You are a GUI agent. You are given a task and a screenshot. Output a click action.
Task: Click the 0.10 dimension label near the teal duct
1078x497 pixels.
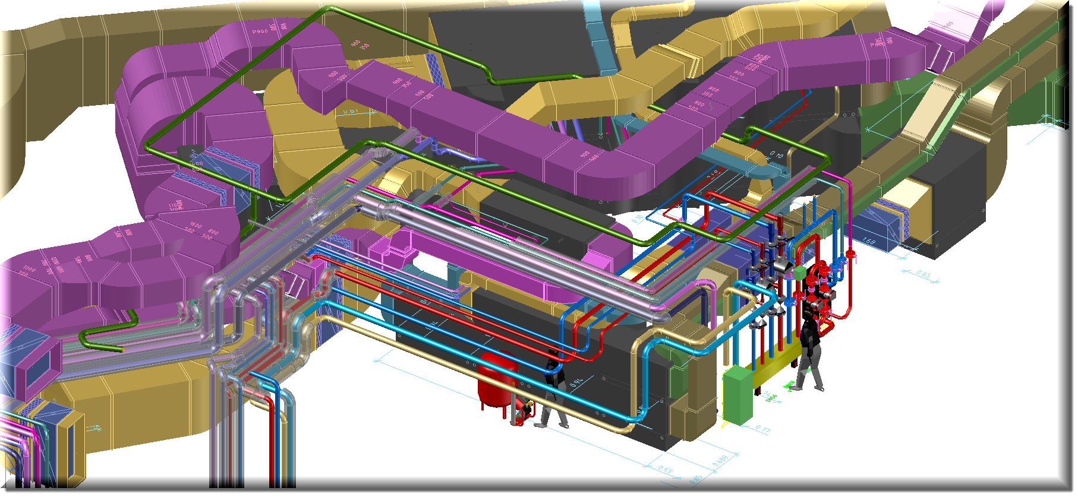[776, 154]
